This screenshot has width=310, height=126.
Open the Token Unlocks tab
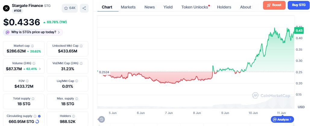tap(195, 7)
